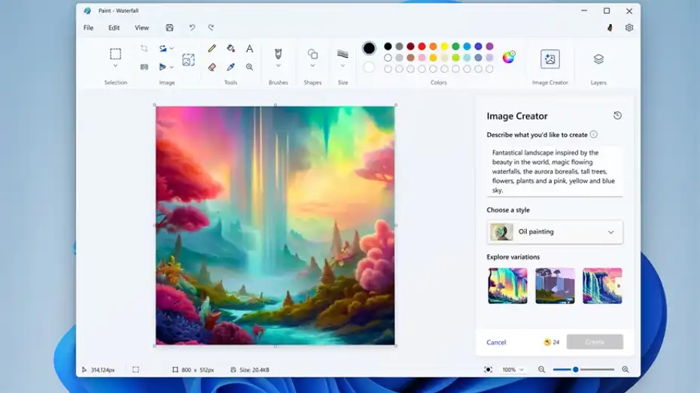Click the Create button

tap(595, 342)
